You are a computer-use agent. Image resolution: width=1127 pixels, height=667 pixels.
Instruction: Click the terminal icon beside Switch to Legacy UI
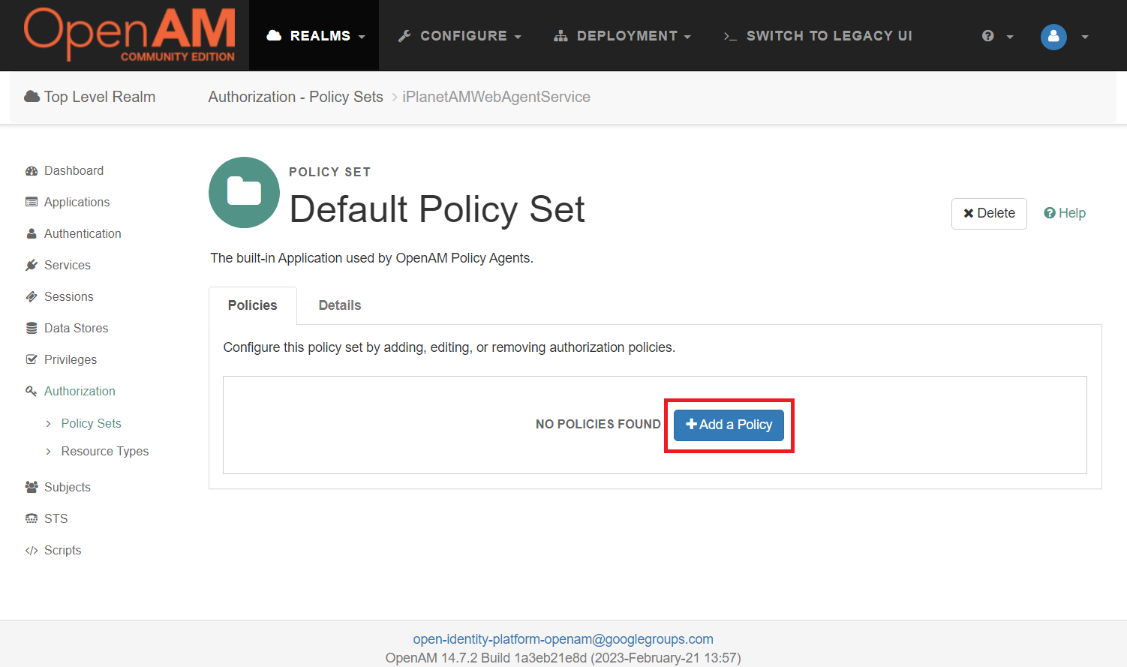[730, 36]
